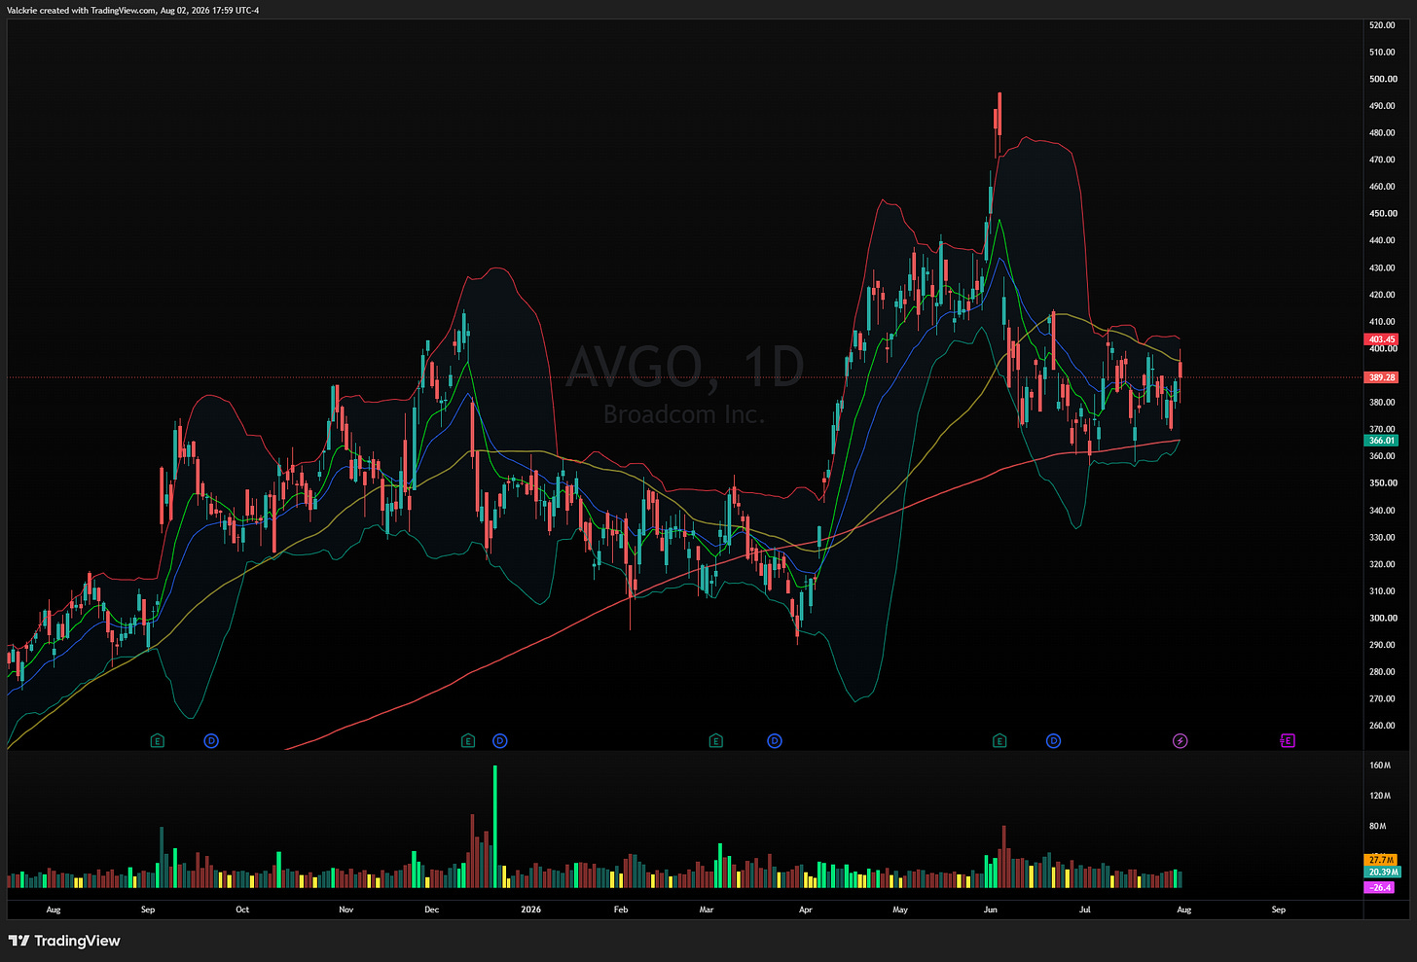Click the Dec label on time axis
Image resolution: width=1417 pixels, height=962 pixels.
coord(431,909)
